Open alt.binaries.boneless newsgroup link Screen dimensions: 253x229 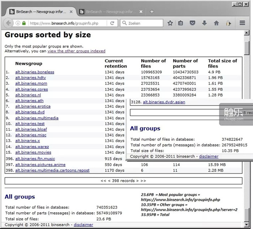(35, 72)
